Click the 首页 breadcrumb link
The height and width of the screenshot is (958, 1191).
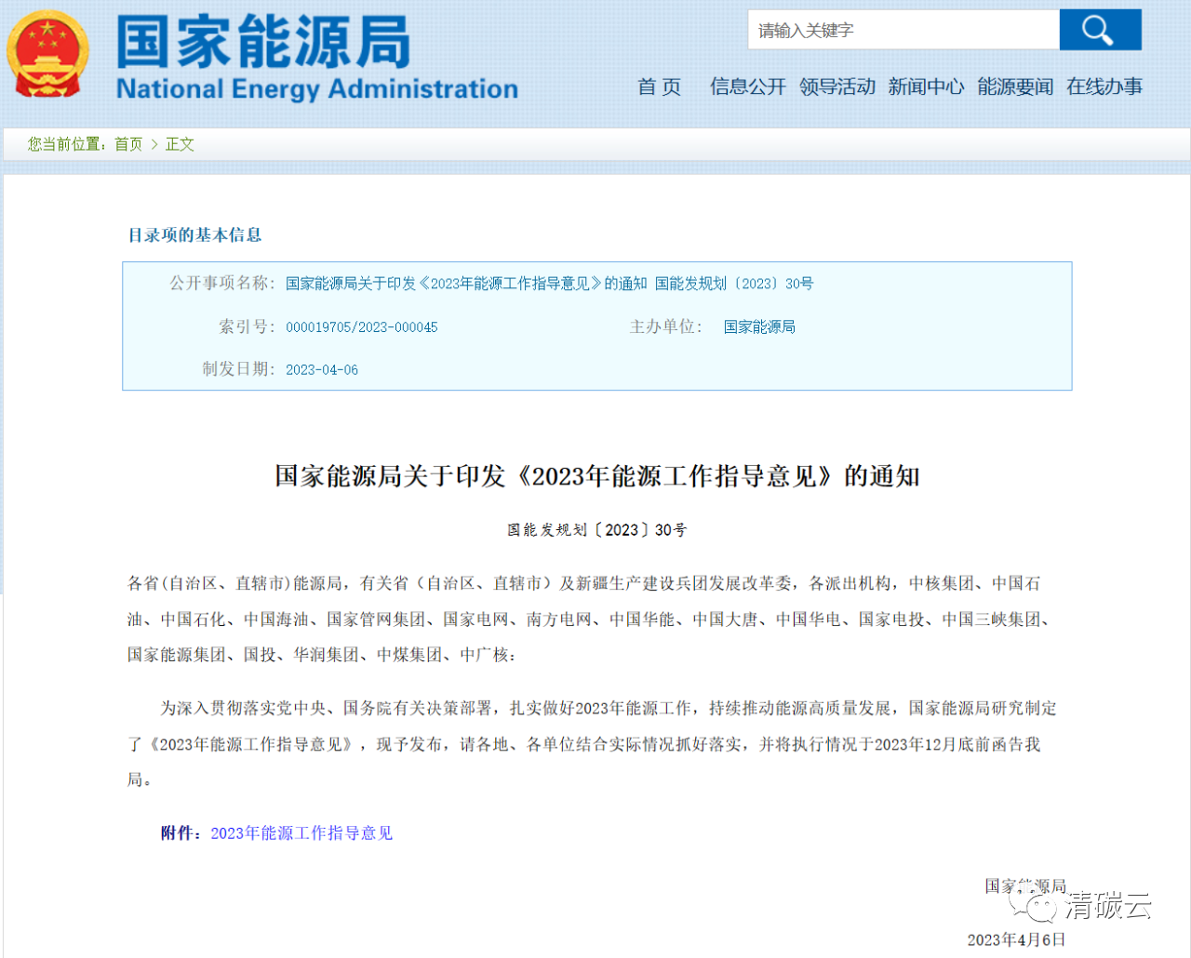[x=128, y=144]
